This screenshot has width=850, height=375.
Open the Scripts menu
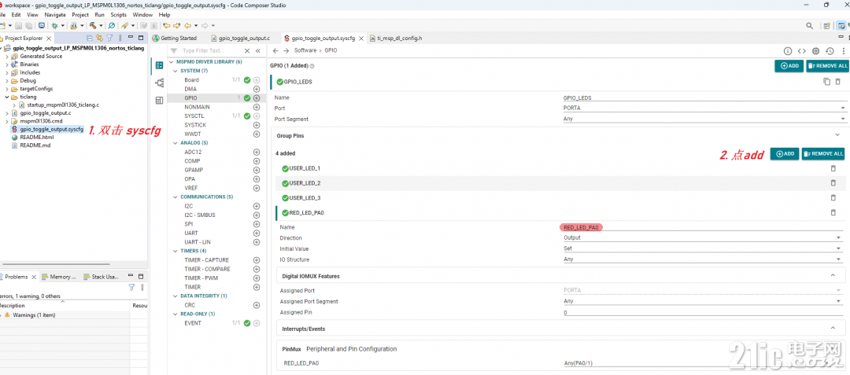pyautogui.click(x=118, y=15)
